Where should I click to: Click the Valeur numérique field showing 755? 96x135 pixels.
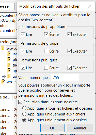pyautogui.click(x=65, y=78)
